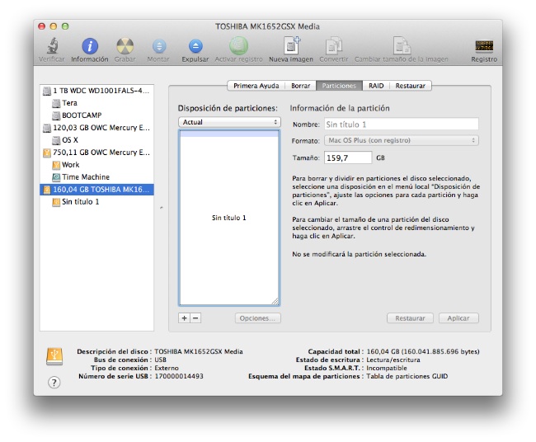
Task: Click the partition resize handle corner
Action: pos(275,302)
